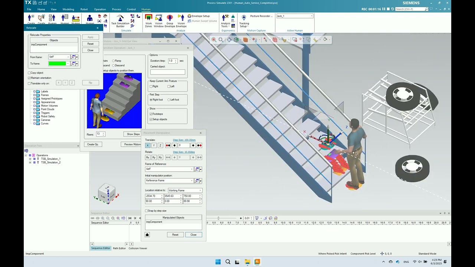Check Keep Current Arm Posture Right
This screenshot has height=267, width=475.
click(151, 86)
